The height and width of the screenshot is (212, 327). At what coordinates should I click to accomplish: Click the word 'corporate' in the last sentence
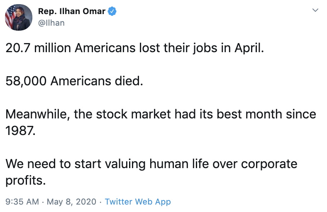click(269, 164)
